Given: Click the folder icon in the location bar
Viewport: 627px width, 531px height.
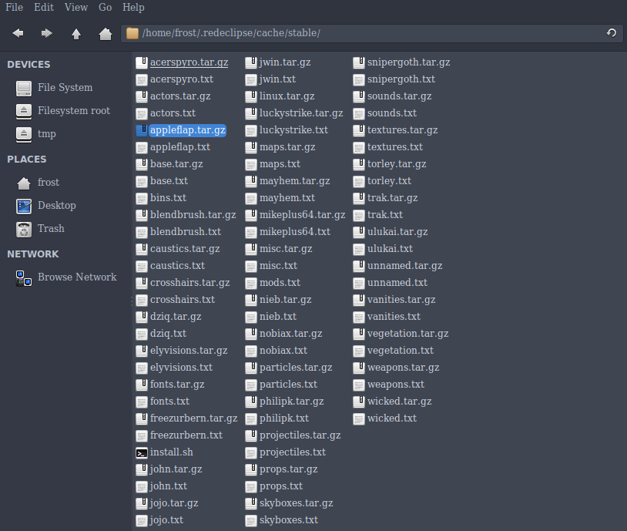Looking at the screenshot, I should tap(132, 33).
